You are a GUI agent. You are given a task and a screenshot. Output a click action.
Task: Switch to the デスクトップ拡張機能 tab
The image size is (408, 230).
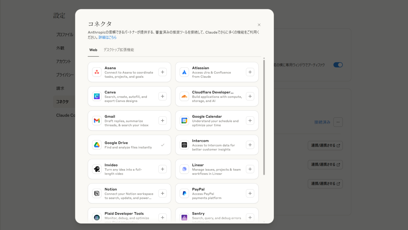coord(119,50)
